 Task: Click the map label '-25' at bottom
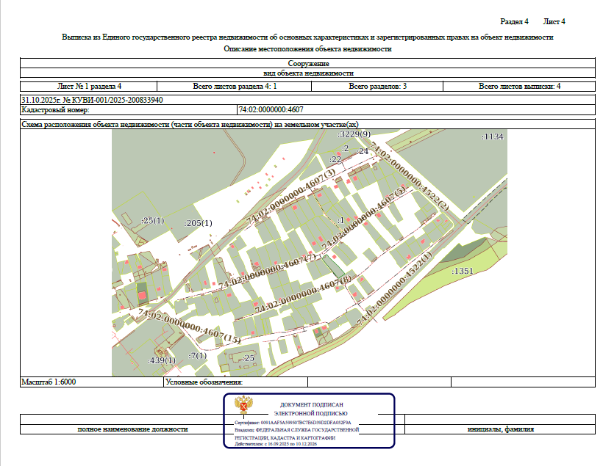coord(249,358)
